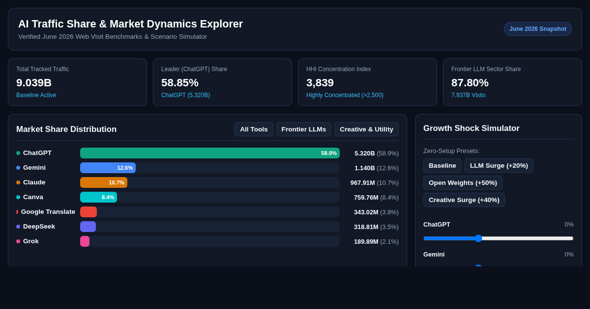Click the 759.76M (8.4%) value
590x309 pixels.
[376, 197]
